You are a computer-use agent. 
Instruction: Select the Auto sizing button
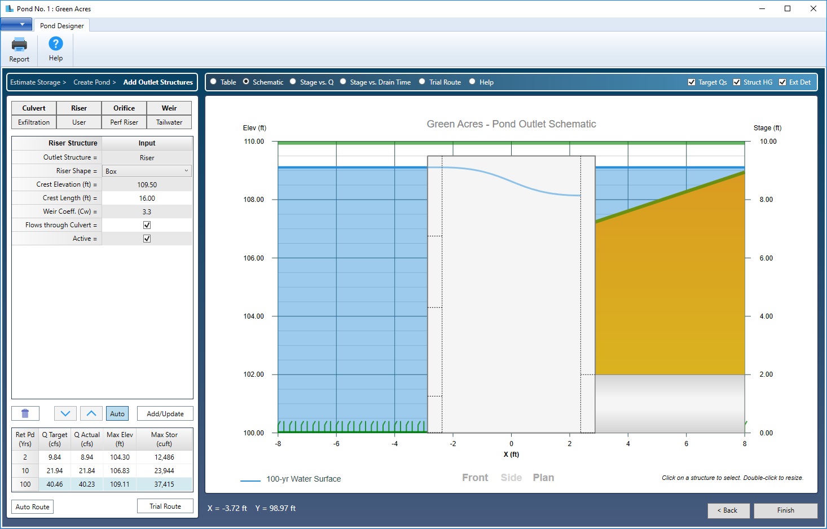point(117,413)
